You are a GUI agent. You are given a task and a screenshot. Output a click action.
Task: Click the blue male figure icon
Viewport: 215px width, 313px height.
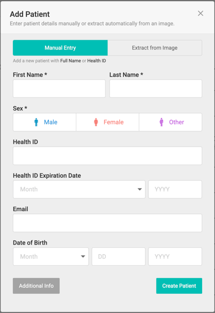36,122
